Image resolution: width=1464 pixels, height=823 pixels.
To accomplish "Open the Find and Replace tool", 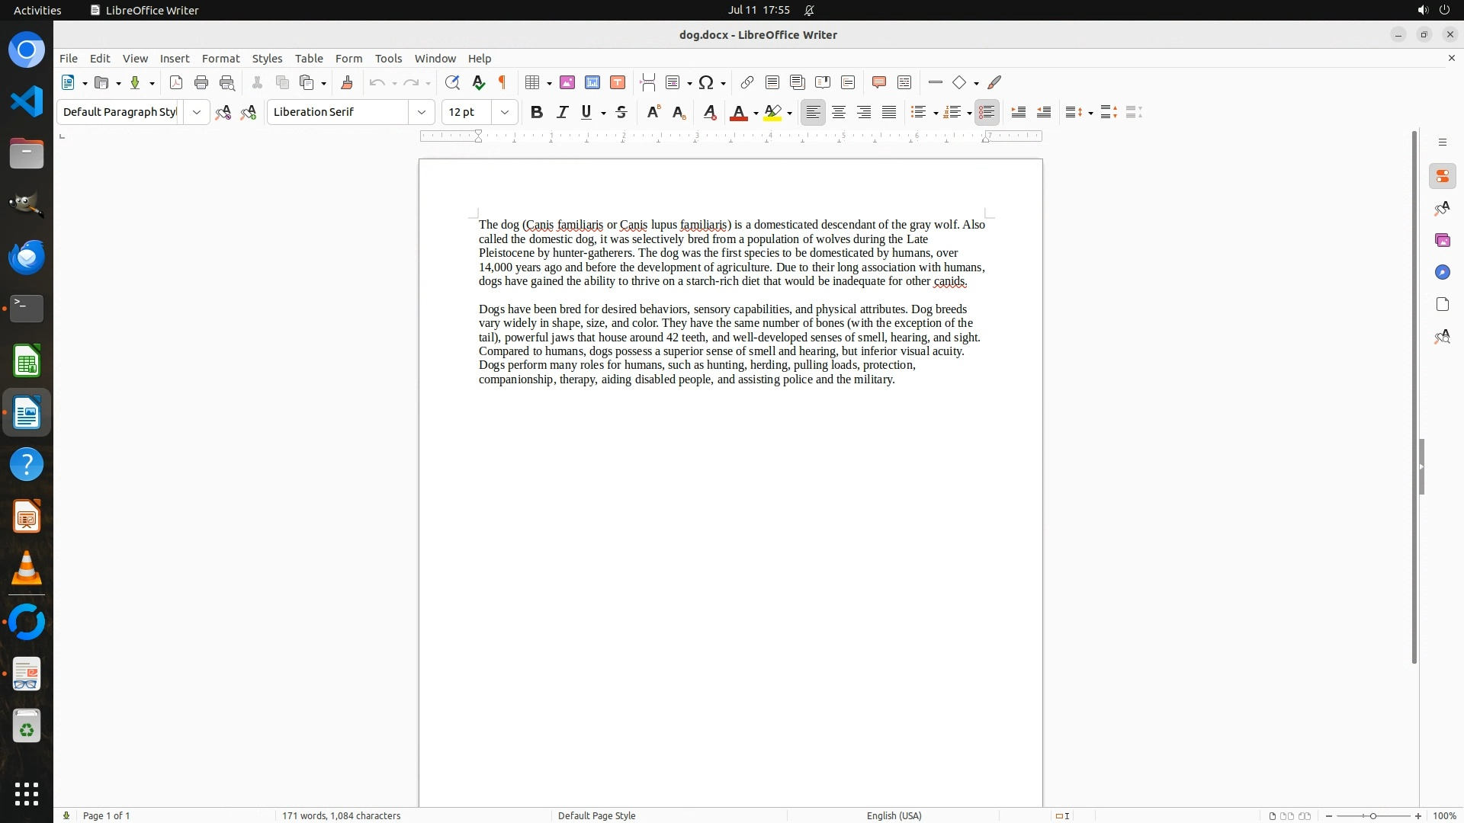I will click(452, 82).
